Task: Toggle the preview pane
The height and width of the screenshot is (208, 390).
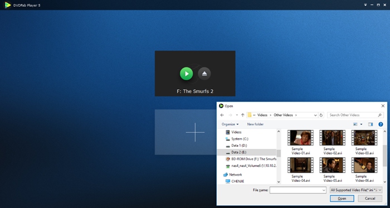Action: 370,124
